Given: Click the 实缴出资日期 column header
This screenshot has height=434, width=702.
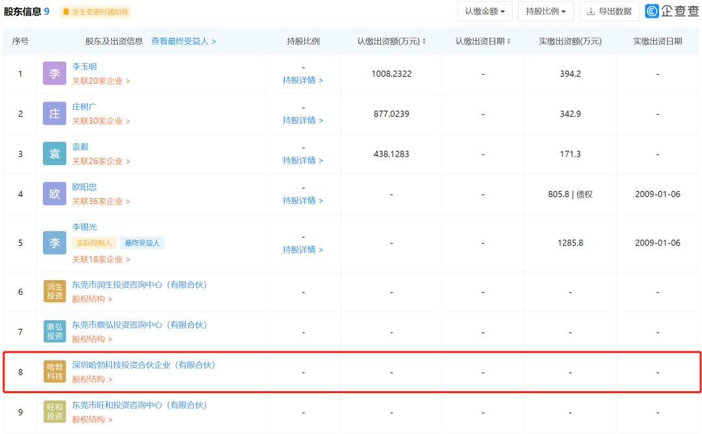Looking at the screenshot, I should coord(657,41).
